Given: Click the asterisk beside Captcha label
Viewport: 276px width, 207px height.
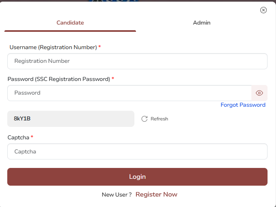Looking at the screenshot, I should pyautogui.click(x=32, y=137).
